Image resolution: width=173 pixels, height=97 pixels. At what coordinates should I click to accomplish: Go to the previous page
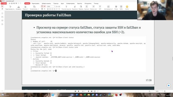click(78, 91)
